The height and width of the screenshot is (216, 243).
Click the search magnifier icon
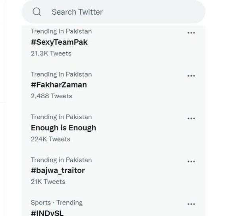coord(37,12)
